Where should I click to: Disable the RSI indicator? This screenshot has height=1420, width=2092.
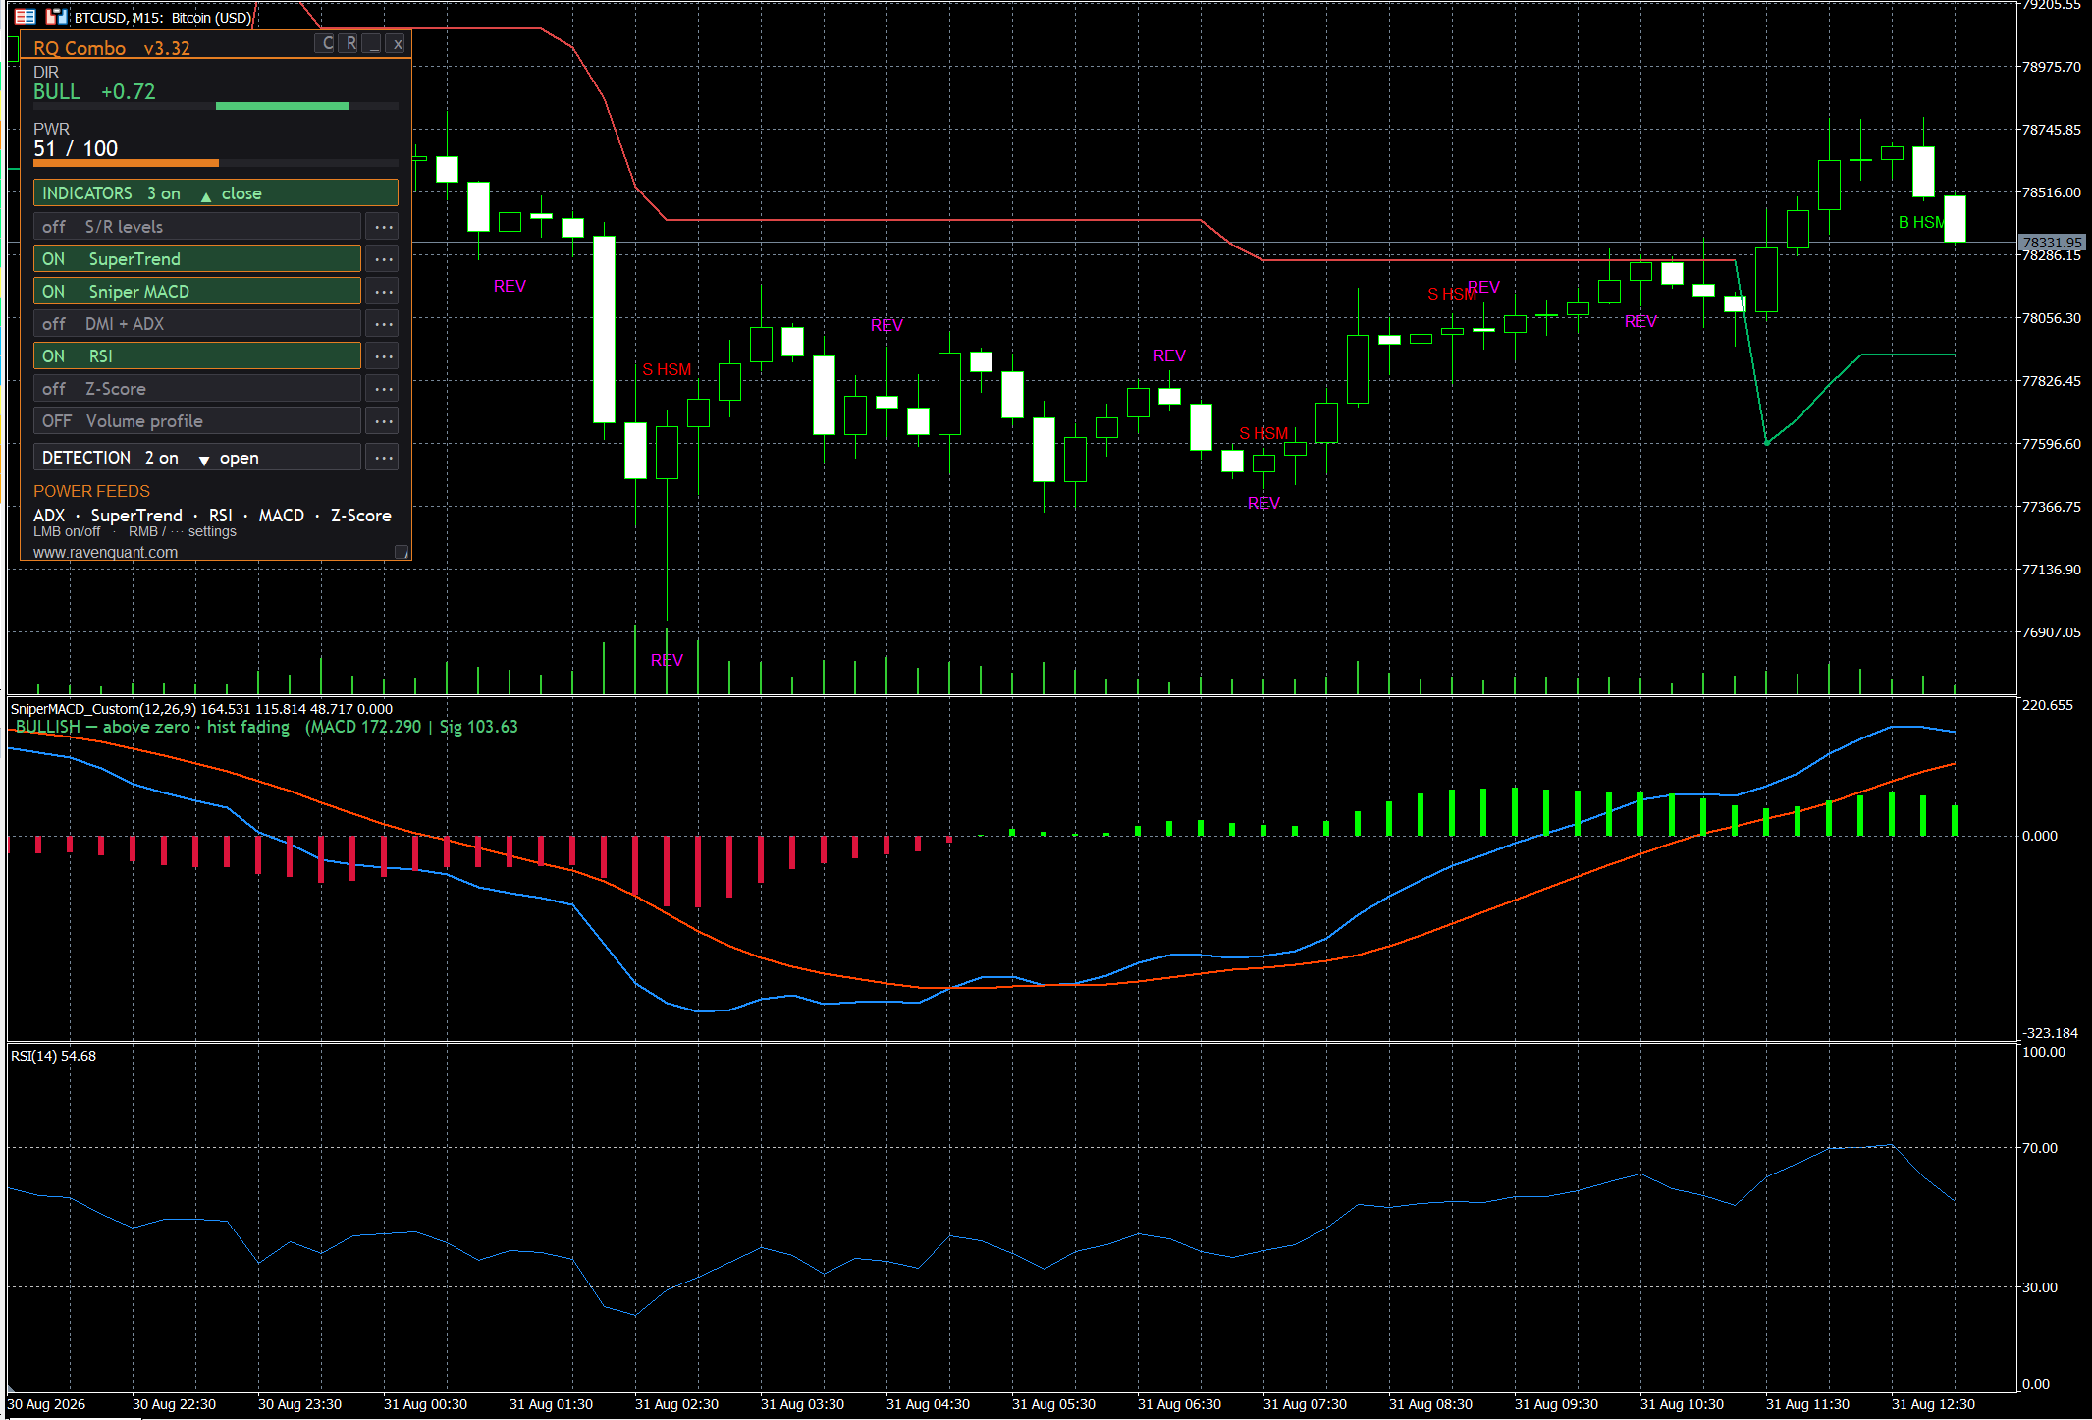197,356
